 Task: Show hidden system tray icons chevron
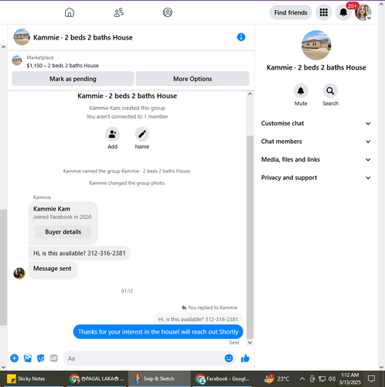pos(302,378)
